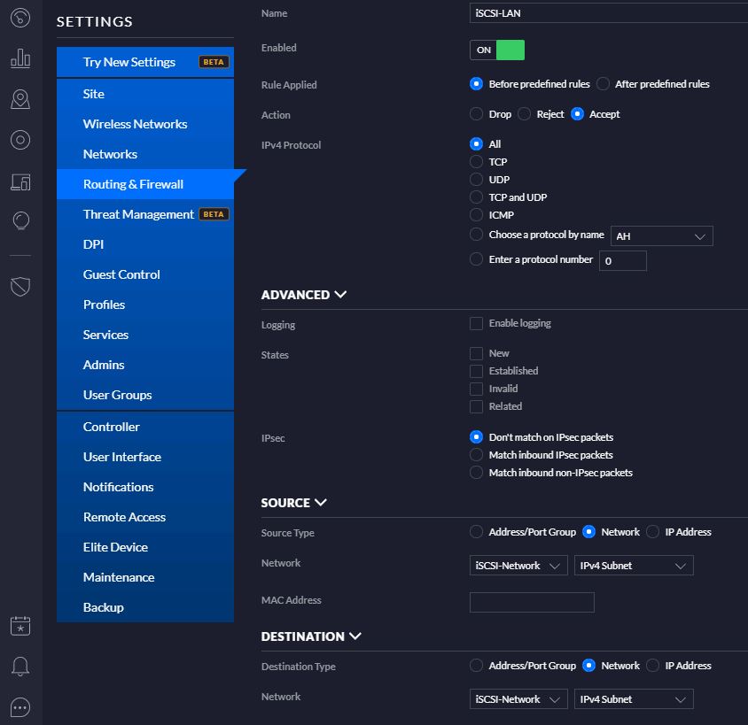Open Try New Settings menu item

[145, 62]
